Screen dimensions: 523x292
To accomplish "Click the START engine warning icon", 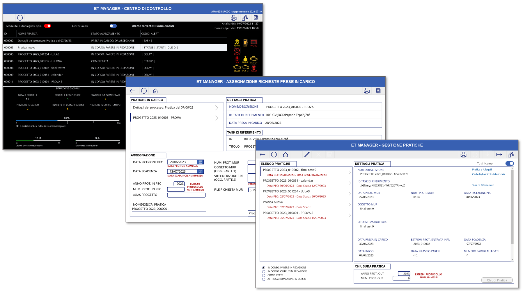I will pos(237,68).
